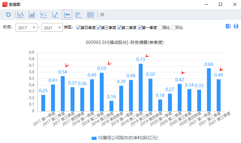Click the refresh icon in toolbar

coord(8,15)
